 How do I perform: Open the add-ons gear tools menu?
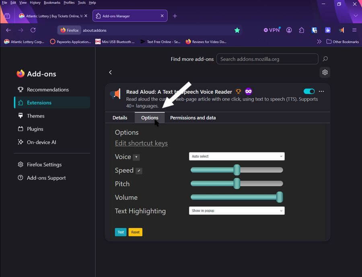pos(325,72)
